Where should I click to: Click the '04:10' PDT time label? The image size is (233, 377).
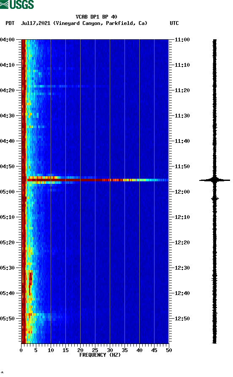7,65
